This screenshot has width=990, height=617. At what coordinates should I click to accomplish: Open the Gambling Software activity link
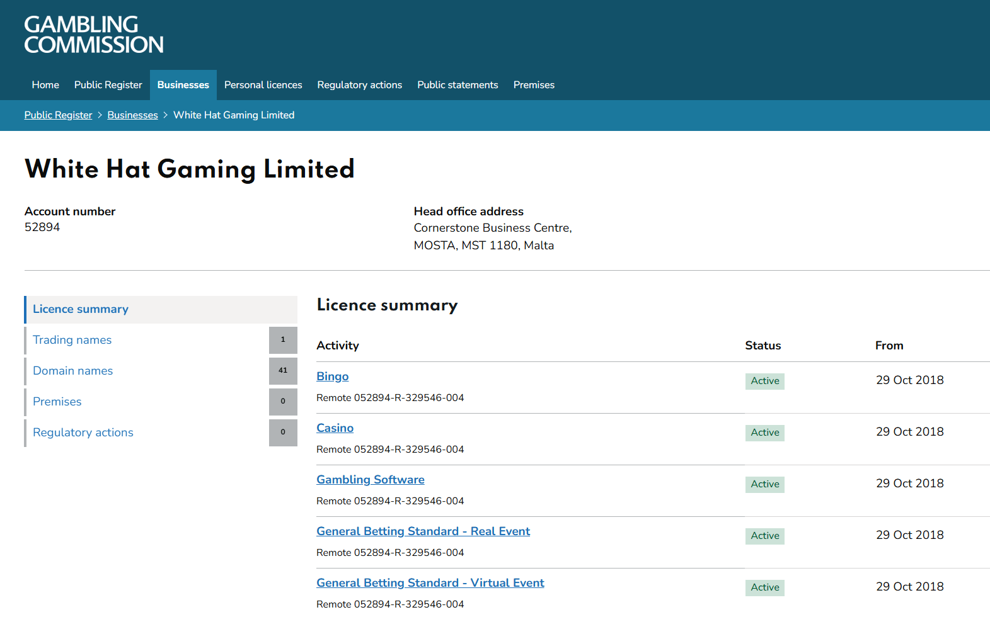pos(371,480)
